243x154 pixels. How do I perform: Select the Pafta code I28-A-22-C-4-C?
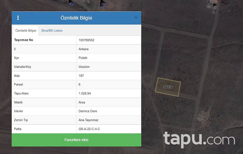(x=89, y=129)
